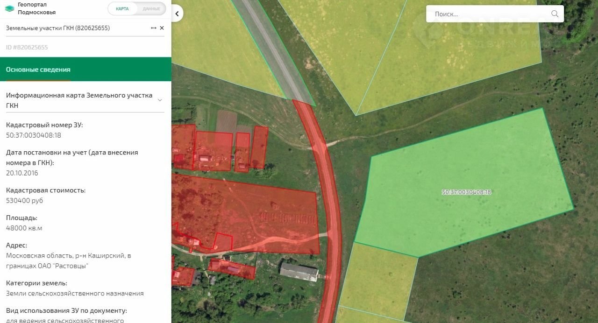Click the large red parcel left of road
The height and width of the screenshot is (323, 598).
(262, 215)
